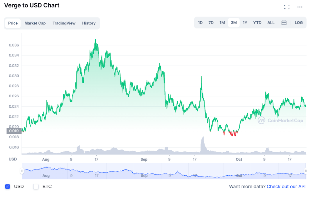Set time range to 1D

200,23
